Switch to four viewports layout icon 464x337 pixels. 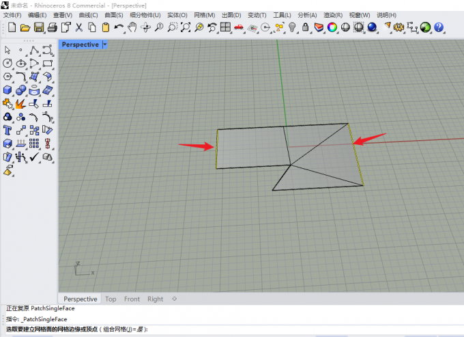[x=225, y=27]
